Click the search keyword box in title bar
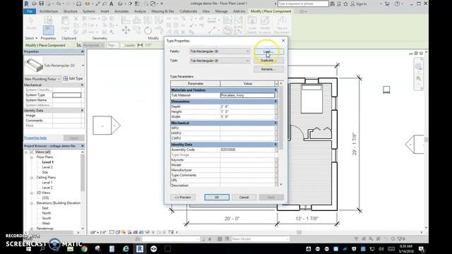The width and height of the screenshot is (452, 254). 303,4
